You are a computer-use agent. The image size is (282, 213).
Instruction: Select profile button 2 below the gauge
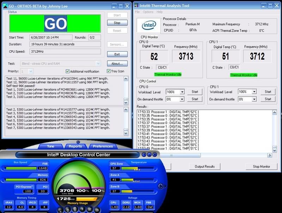coord(90,209)
